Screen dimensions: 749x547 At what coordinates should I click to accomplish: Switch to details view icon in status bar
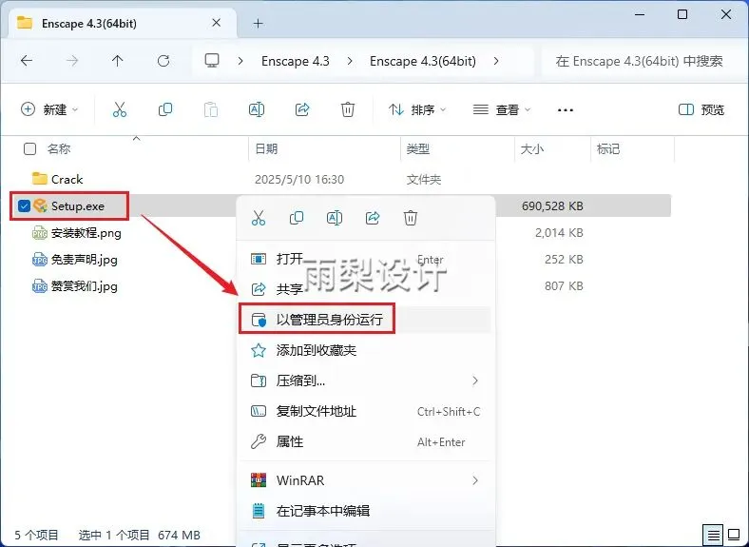coord(713,534)
